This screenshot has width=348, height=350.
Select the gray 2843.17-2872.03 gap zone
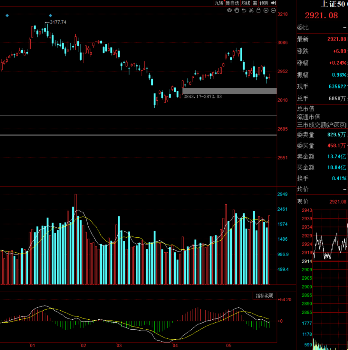pos(229,91)
